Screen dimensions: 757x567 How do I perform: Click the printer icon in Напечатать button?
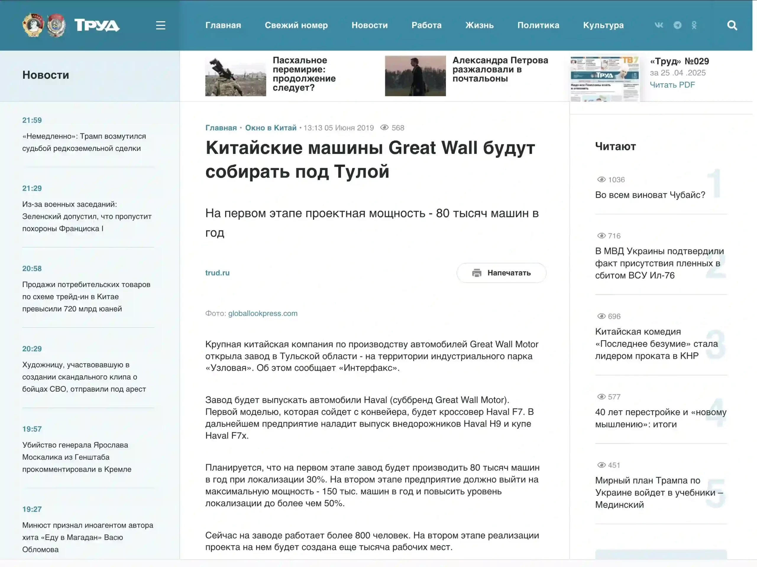pos(477,273)
